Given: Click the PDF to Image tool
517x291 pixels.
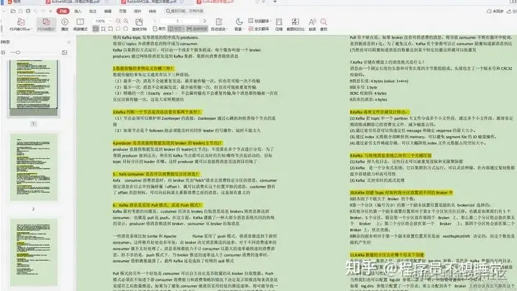Looking at the screenshot, I should (x=46, y=24).
